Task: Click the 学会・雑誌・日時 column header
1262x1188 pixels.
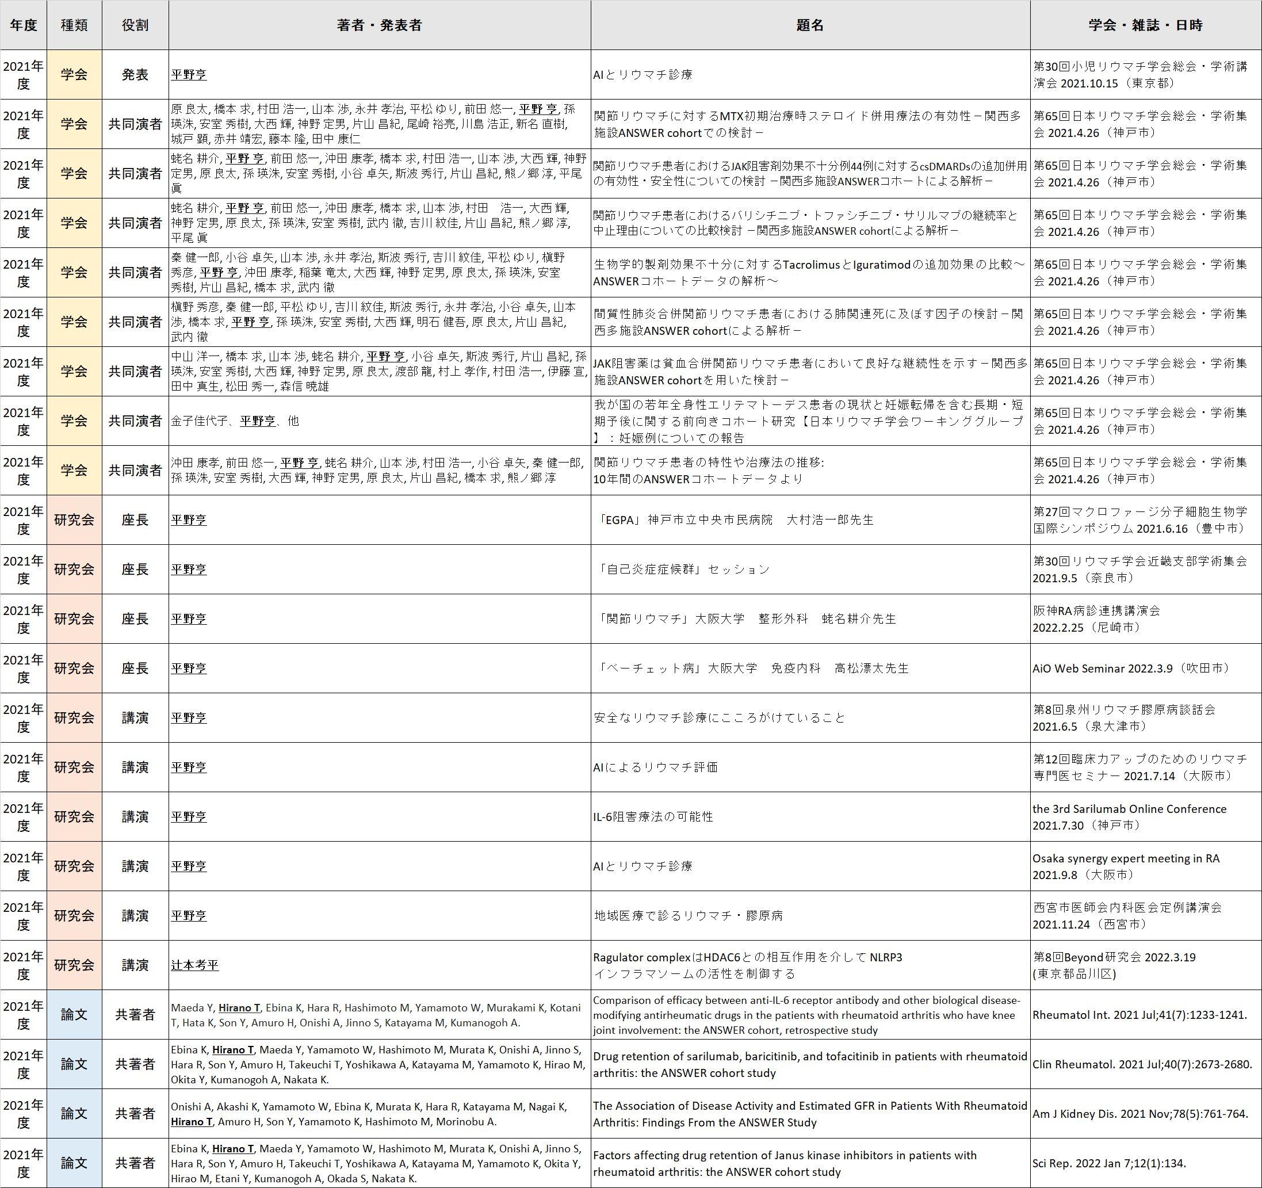Action: [x=1145, y=25]
